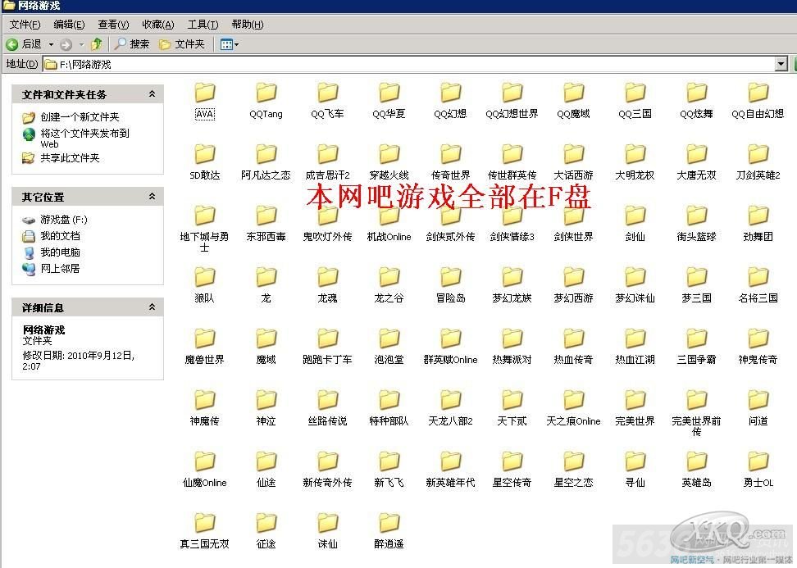Image resolution: width=797 pixels, height=568 pixels.
Task: Open the Edit (编辑) menu
Action: tap(69, 25)
